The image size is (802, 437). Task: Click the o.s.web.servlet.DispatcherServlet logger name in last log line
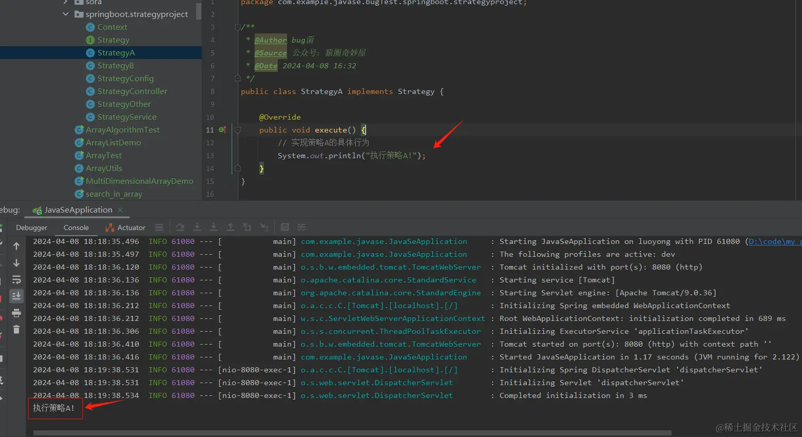point(377,395)
